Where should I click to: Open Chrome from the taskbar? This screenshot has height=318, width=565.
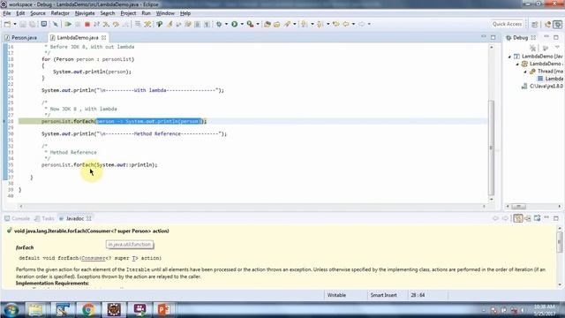pyautogui.click(x=88, y=310)
